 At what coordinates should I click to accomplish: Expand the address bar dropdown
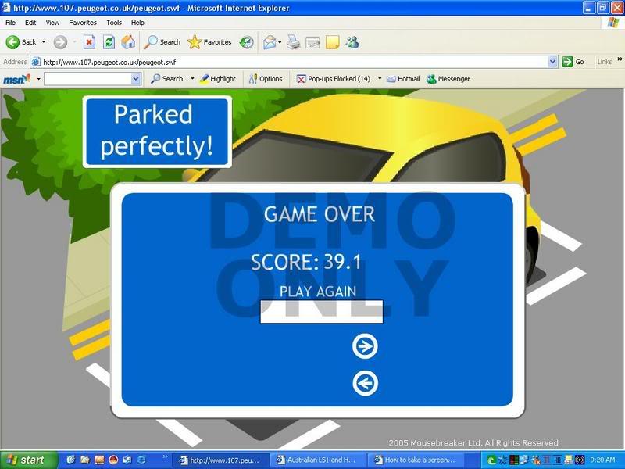pos(553,62)
